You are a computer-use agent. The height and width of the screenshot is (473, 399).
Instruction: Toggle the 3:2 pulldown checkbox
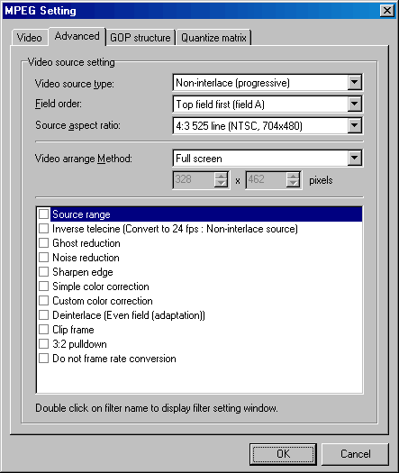pyautogui.click(x=44, y=344)
